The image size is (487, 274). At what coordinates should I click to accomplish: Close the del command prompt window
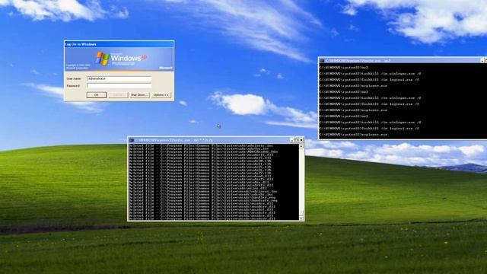click(301, 140)
